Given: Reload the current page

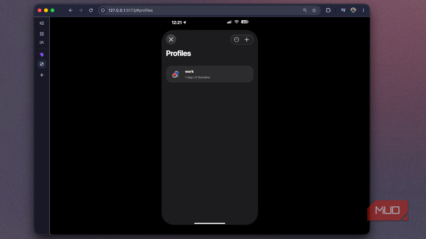Looking at the screenshot, I should (91, 10).
